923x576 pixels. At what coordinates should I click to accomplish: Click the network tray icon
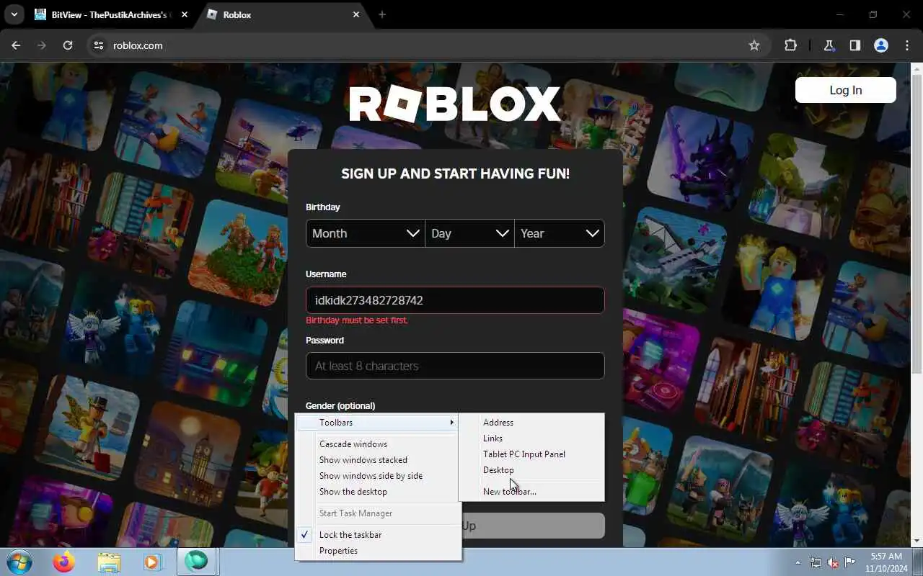(816, 562)
